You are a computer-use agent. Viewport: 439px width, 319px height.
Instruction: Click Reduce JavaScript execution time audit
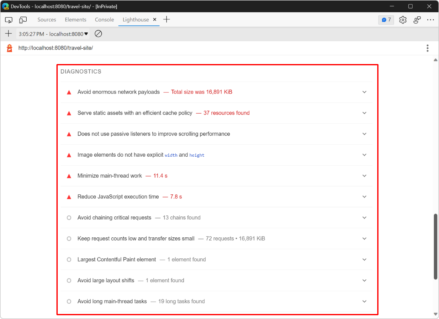118,197
